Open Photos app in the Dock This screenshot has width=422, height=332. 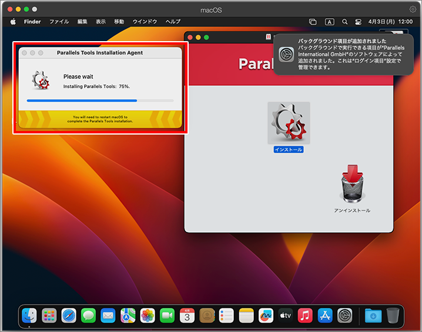148,316
